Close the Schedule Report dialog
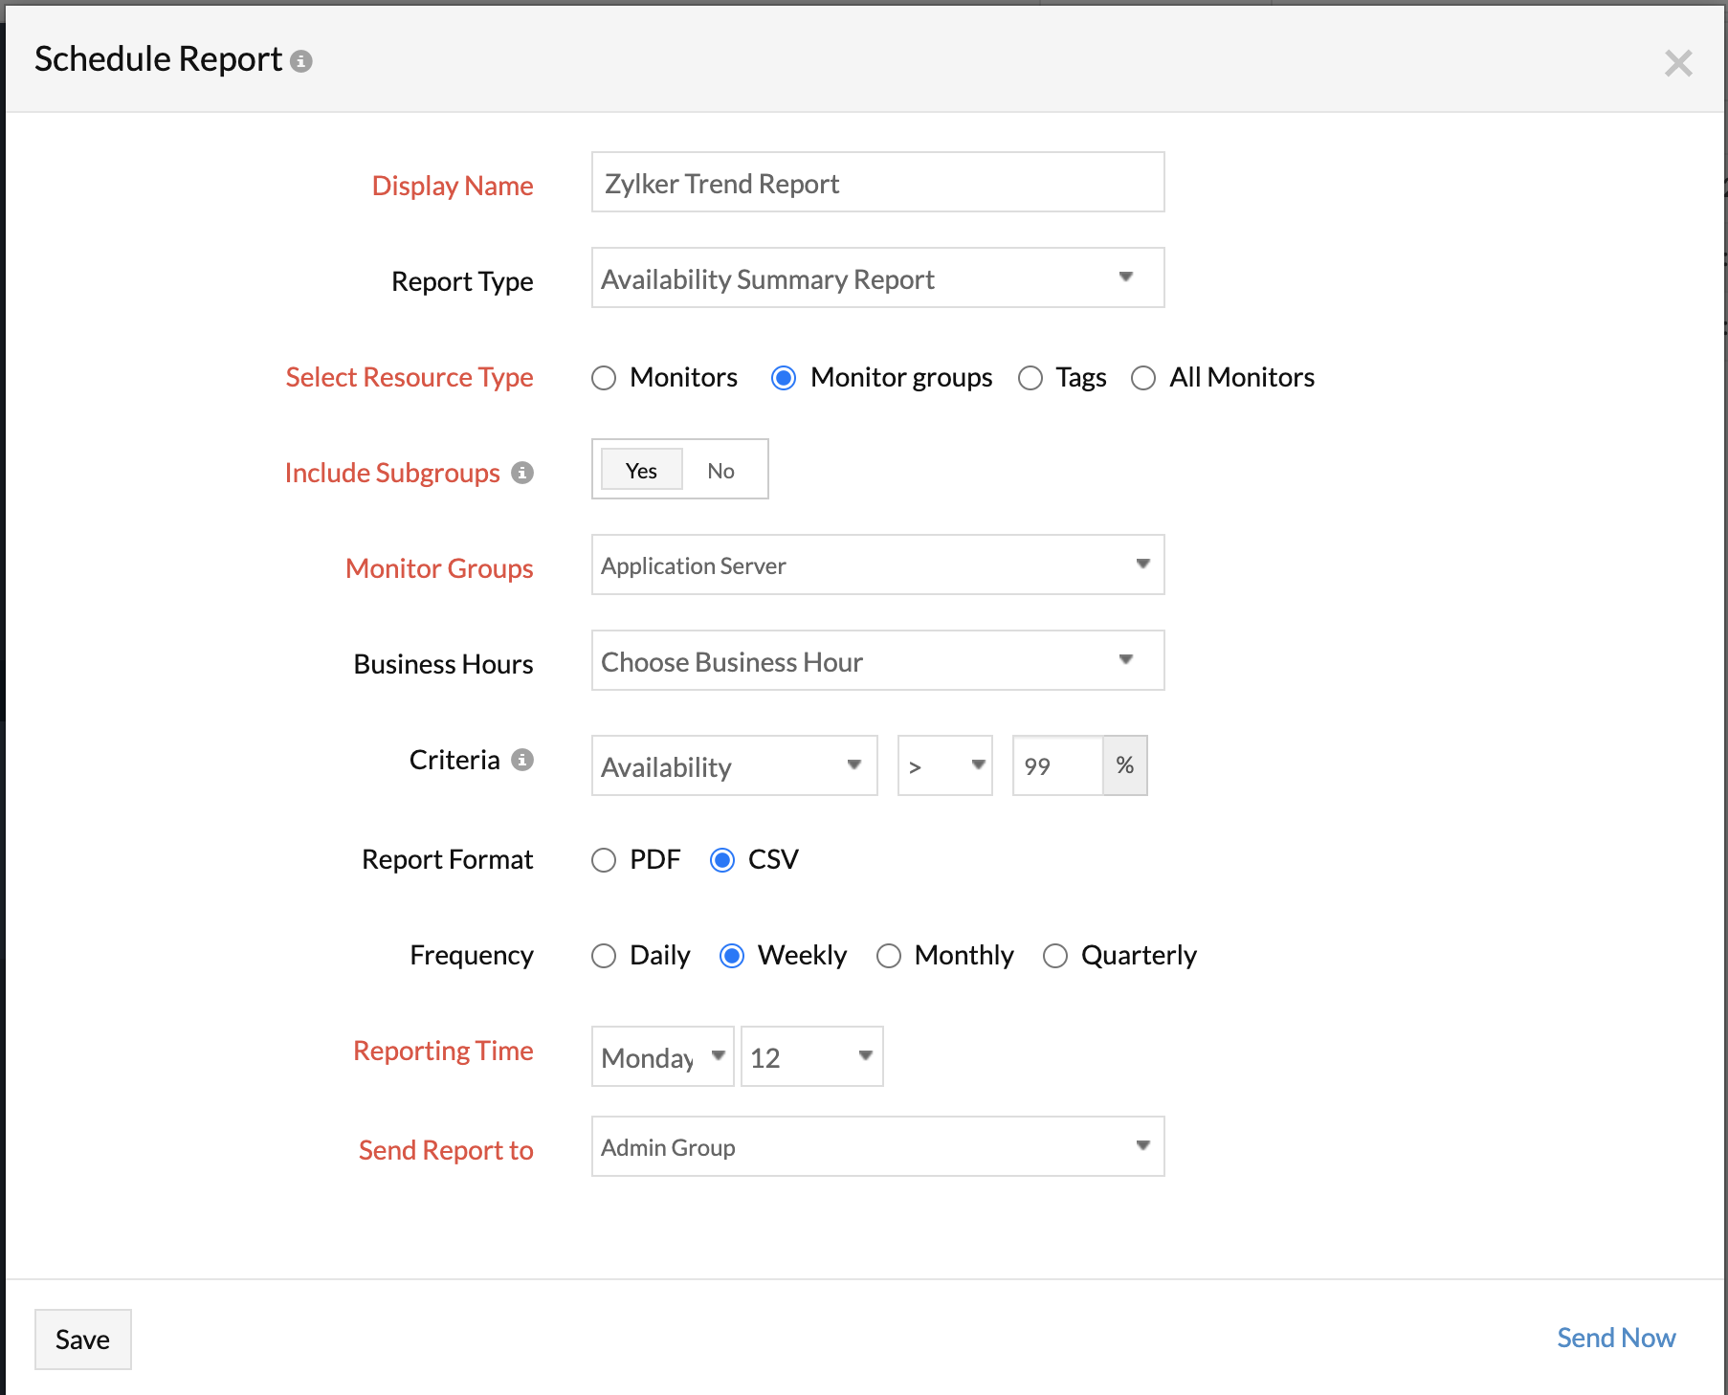This screenshot has width=1728, height=1395. [x=1678, y=63]
